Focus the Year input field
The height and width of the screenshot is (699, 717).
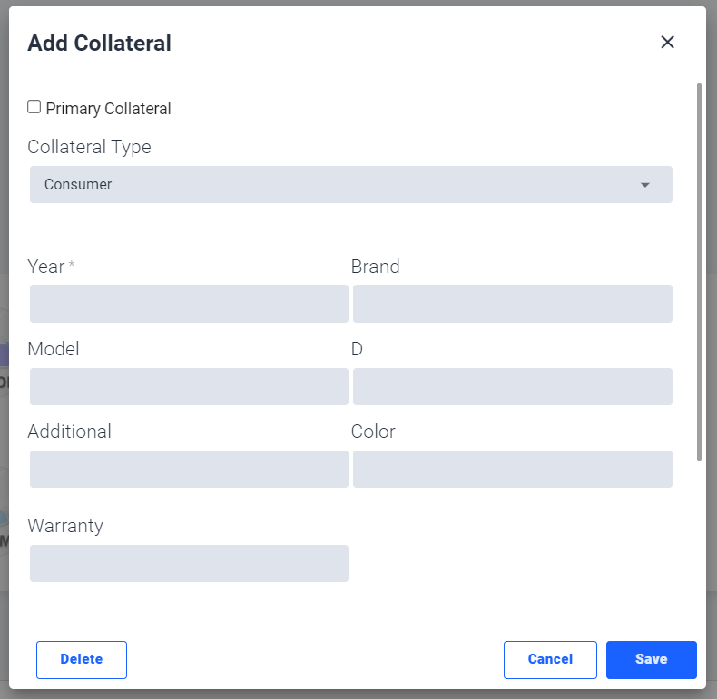pyautogui.click(x=189, y=304)
